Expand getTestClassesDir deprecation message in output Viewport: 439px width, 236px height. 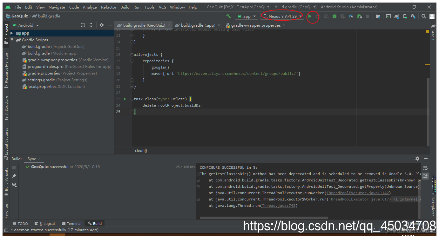198,174
